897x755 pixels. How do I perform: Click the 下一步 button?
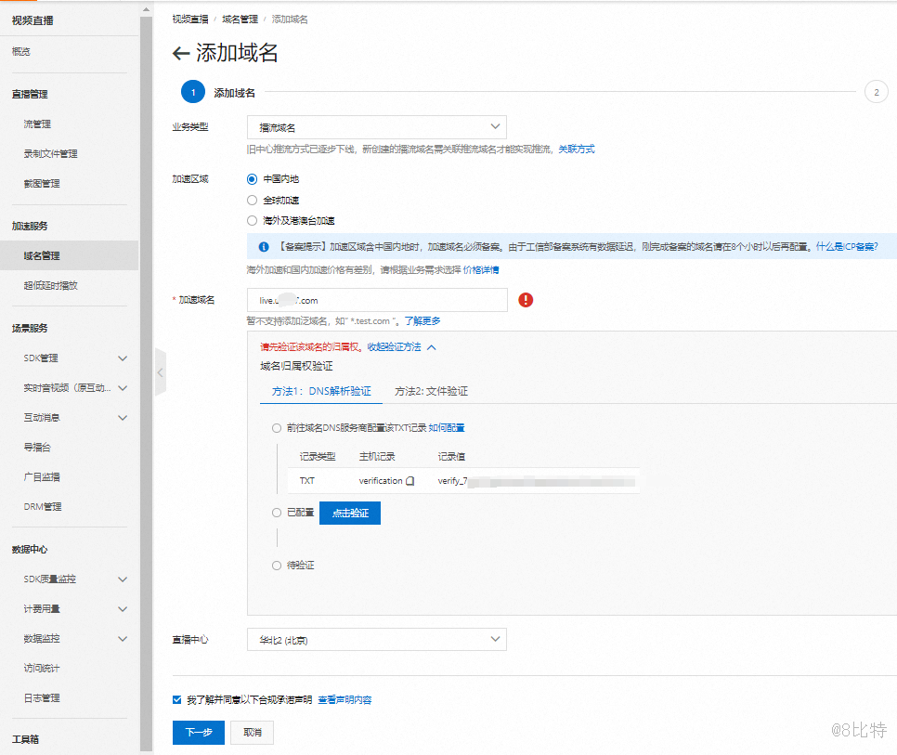[x=198, y=732]
